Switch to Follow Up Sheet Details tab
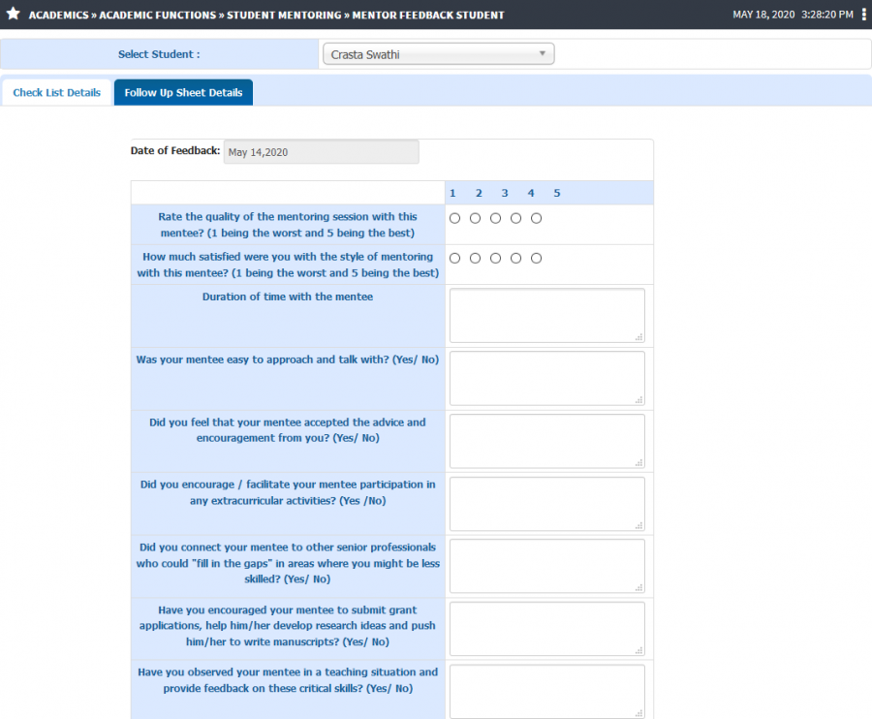Viewport: 872px width, 719px height. click(183, 92)
